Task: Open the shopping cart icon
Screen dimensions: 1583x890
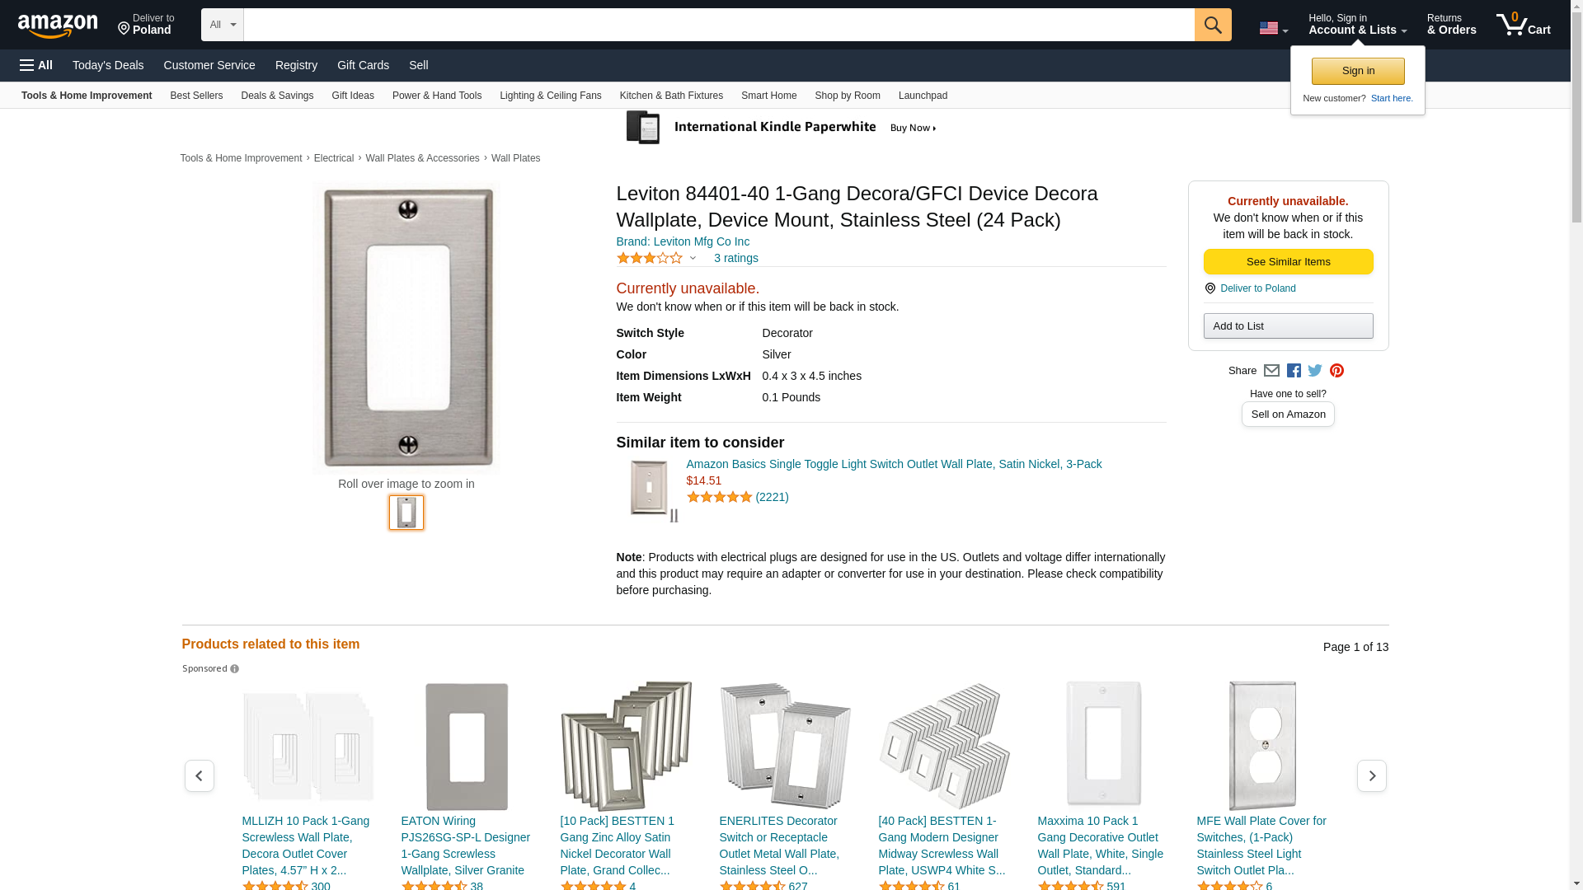Action: [1524, 25]
